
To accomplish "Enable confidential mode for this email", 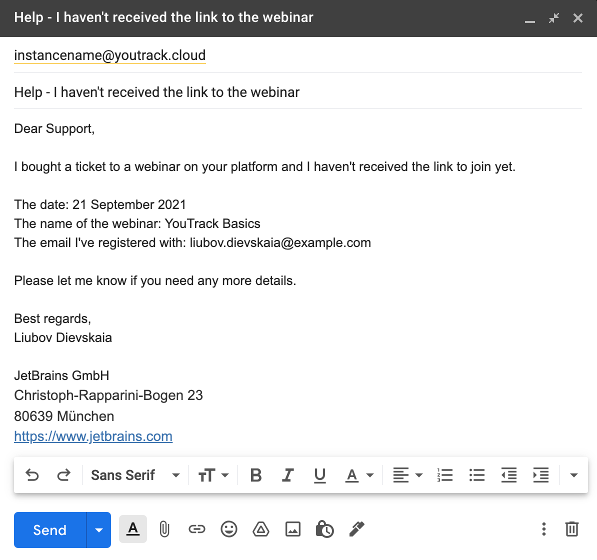I will 325,529.
